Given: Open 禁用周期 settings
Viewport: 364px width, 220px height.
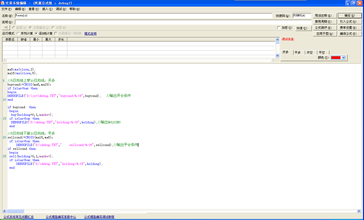Looking at the screenshot, I should click(325, 22).
